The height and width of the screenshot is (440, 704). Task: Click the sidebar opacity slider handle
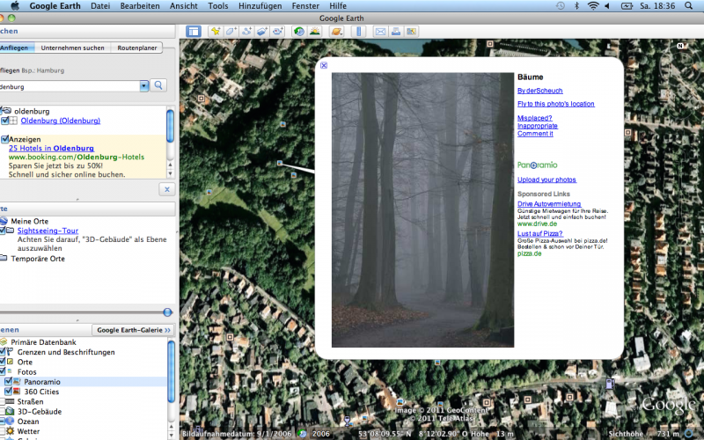(x=167, y=312)
